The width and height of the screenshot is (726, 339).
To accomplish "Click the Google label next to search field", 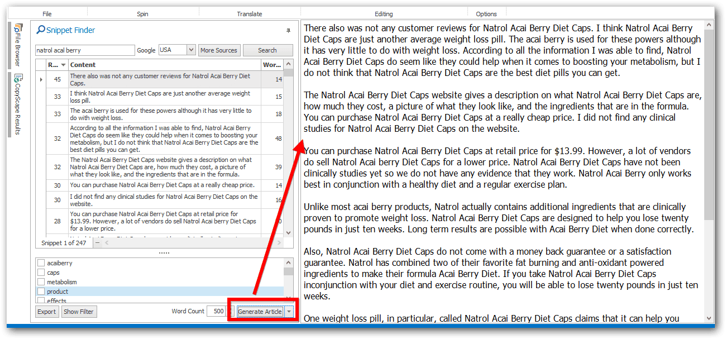I will (x=146, y=50).
